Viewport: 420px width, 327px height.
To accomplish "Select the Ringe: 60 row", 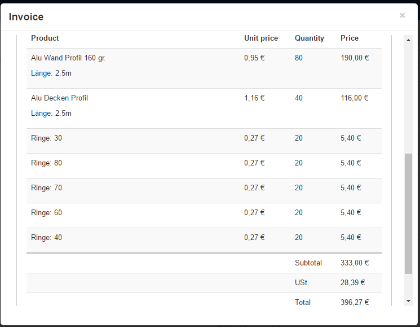I will (47, 212).
